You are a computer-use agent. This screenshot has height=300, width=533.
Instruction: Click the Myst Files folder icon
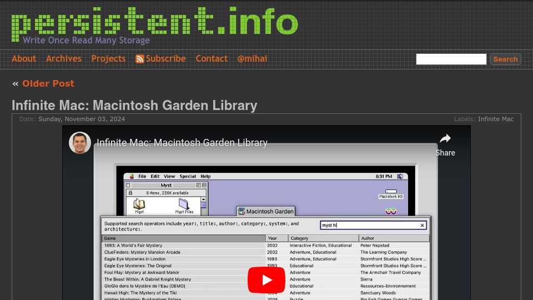[184, 204]
